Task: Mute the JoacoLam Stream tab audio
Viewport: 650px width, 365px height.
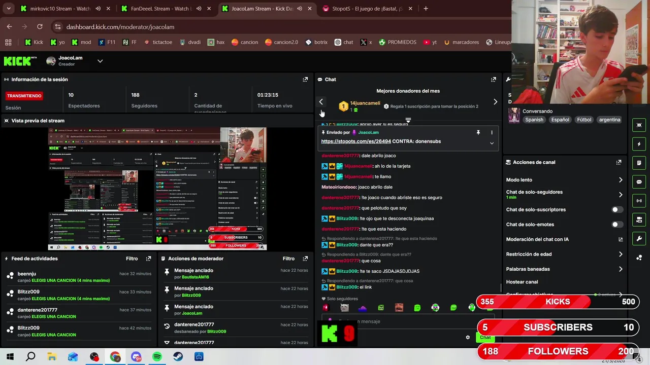Action: [x=300, y=9]
